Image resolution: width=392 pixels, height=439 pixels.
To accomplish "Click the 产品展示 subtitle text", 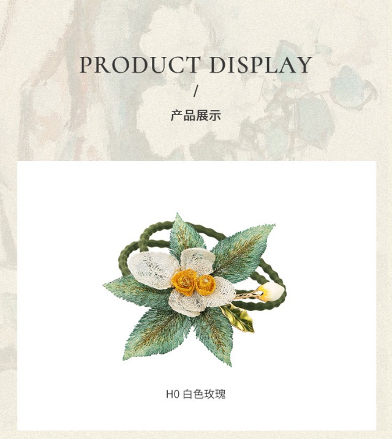I will pyautogui.click(x=196, y=115).
